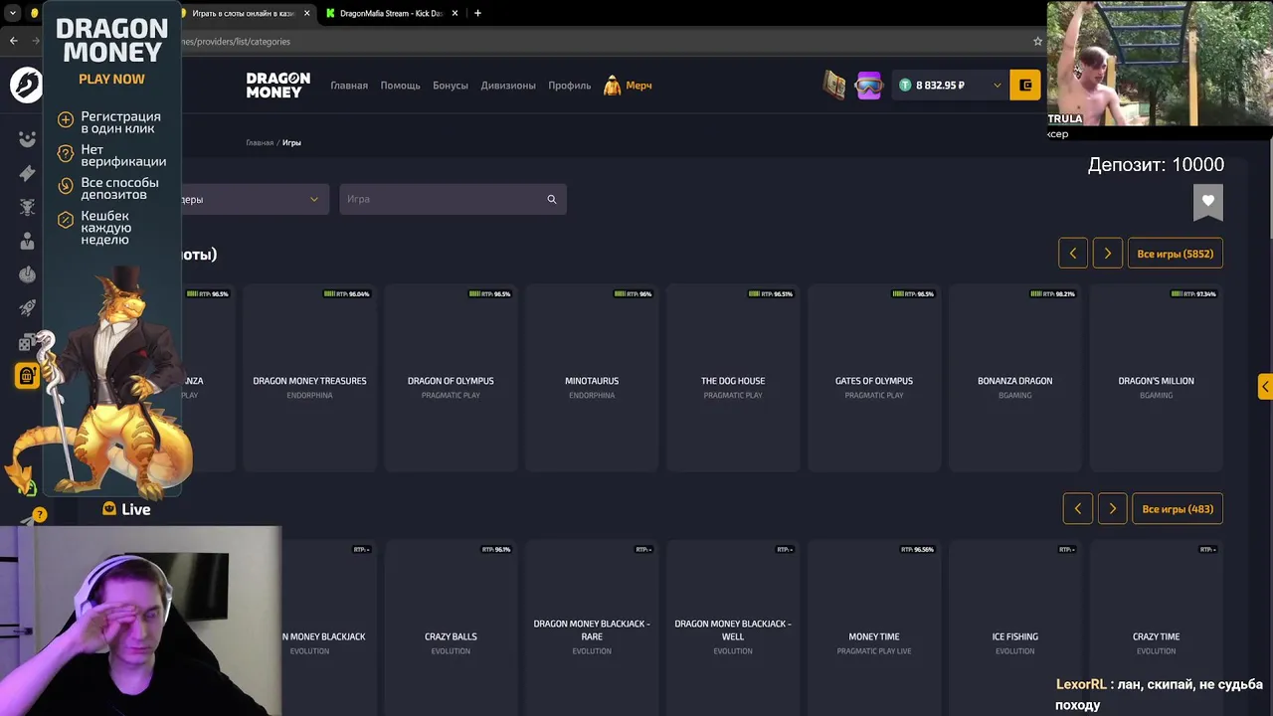Screen dimensions: 1273x716
Task: Click the hoodie merch icon
Action: 613,86
